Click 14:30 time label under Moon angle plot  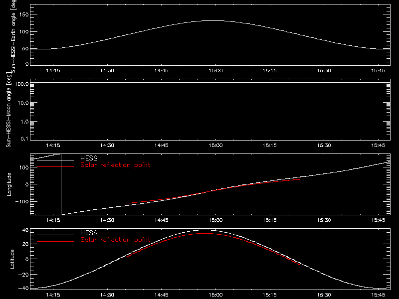click(107, 146)
